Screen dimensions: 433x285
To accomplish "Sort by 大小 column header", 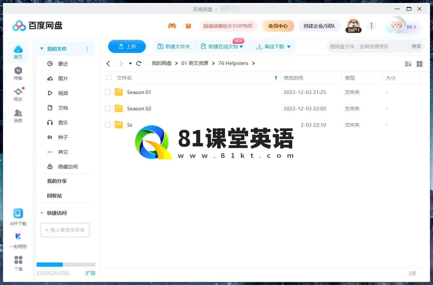I will tap(391, 78).
